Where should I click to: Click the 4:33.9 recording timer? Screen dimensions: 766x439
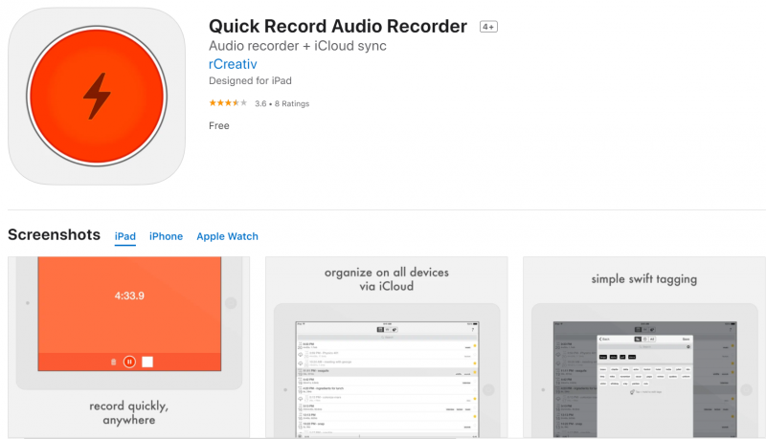[x=129, y=296]
